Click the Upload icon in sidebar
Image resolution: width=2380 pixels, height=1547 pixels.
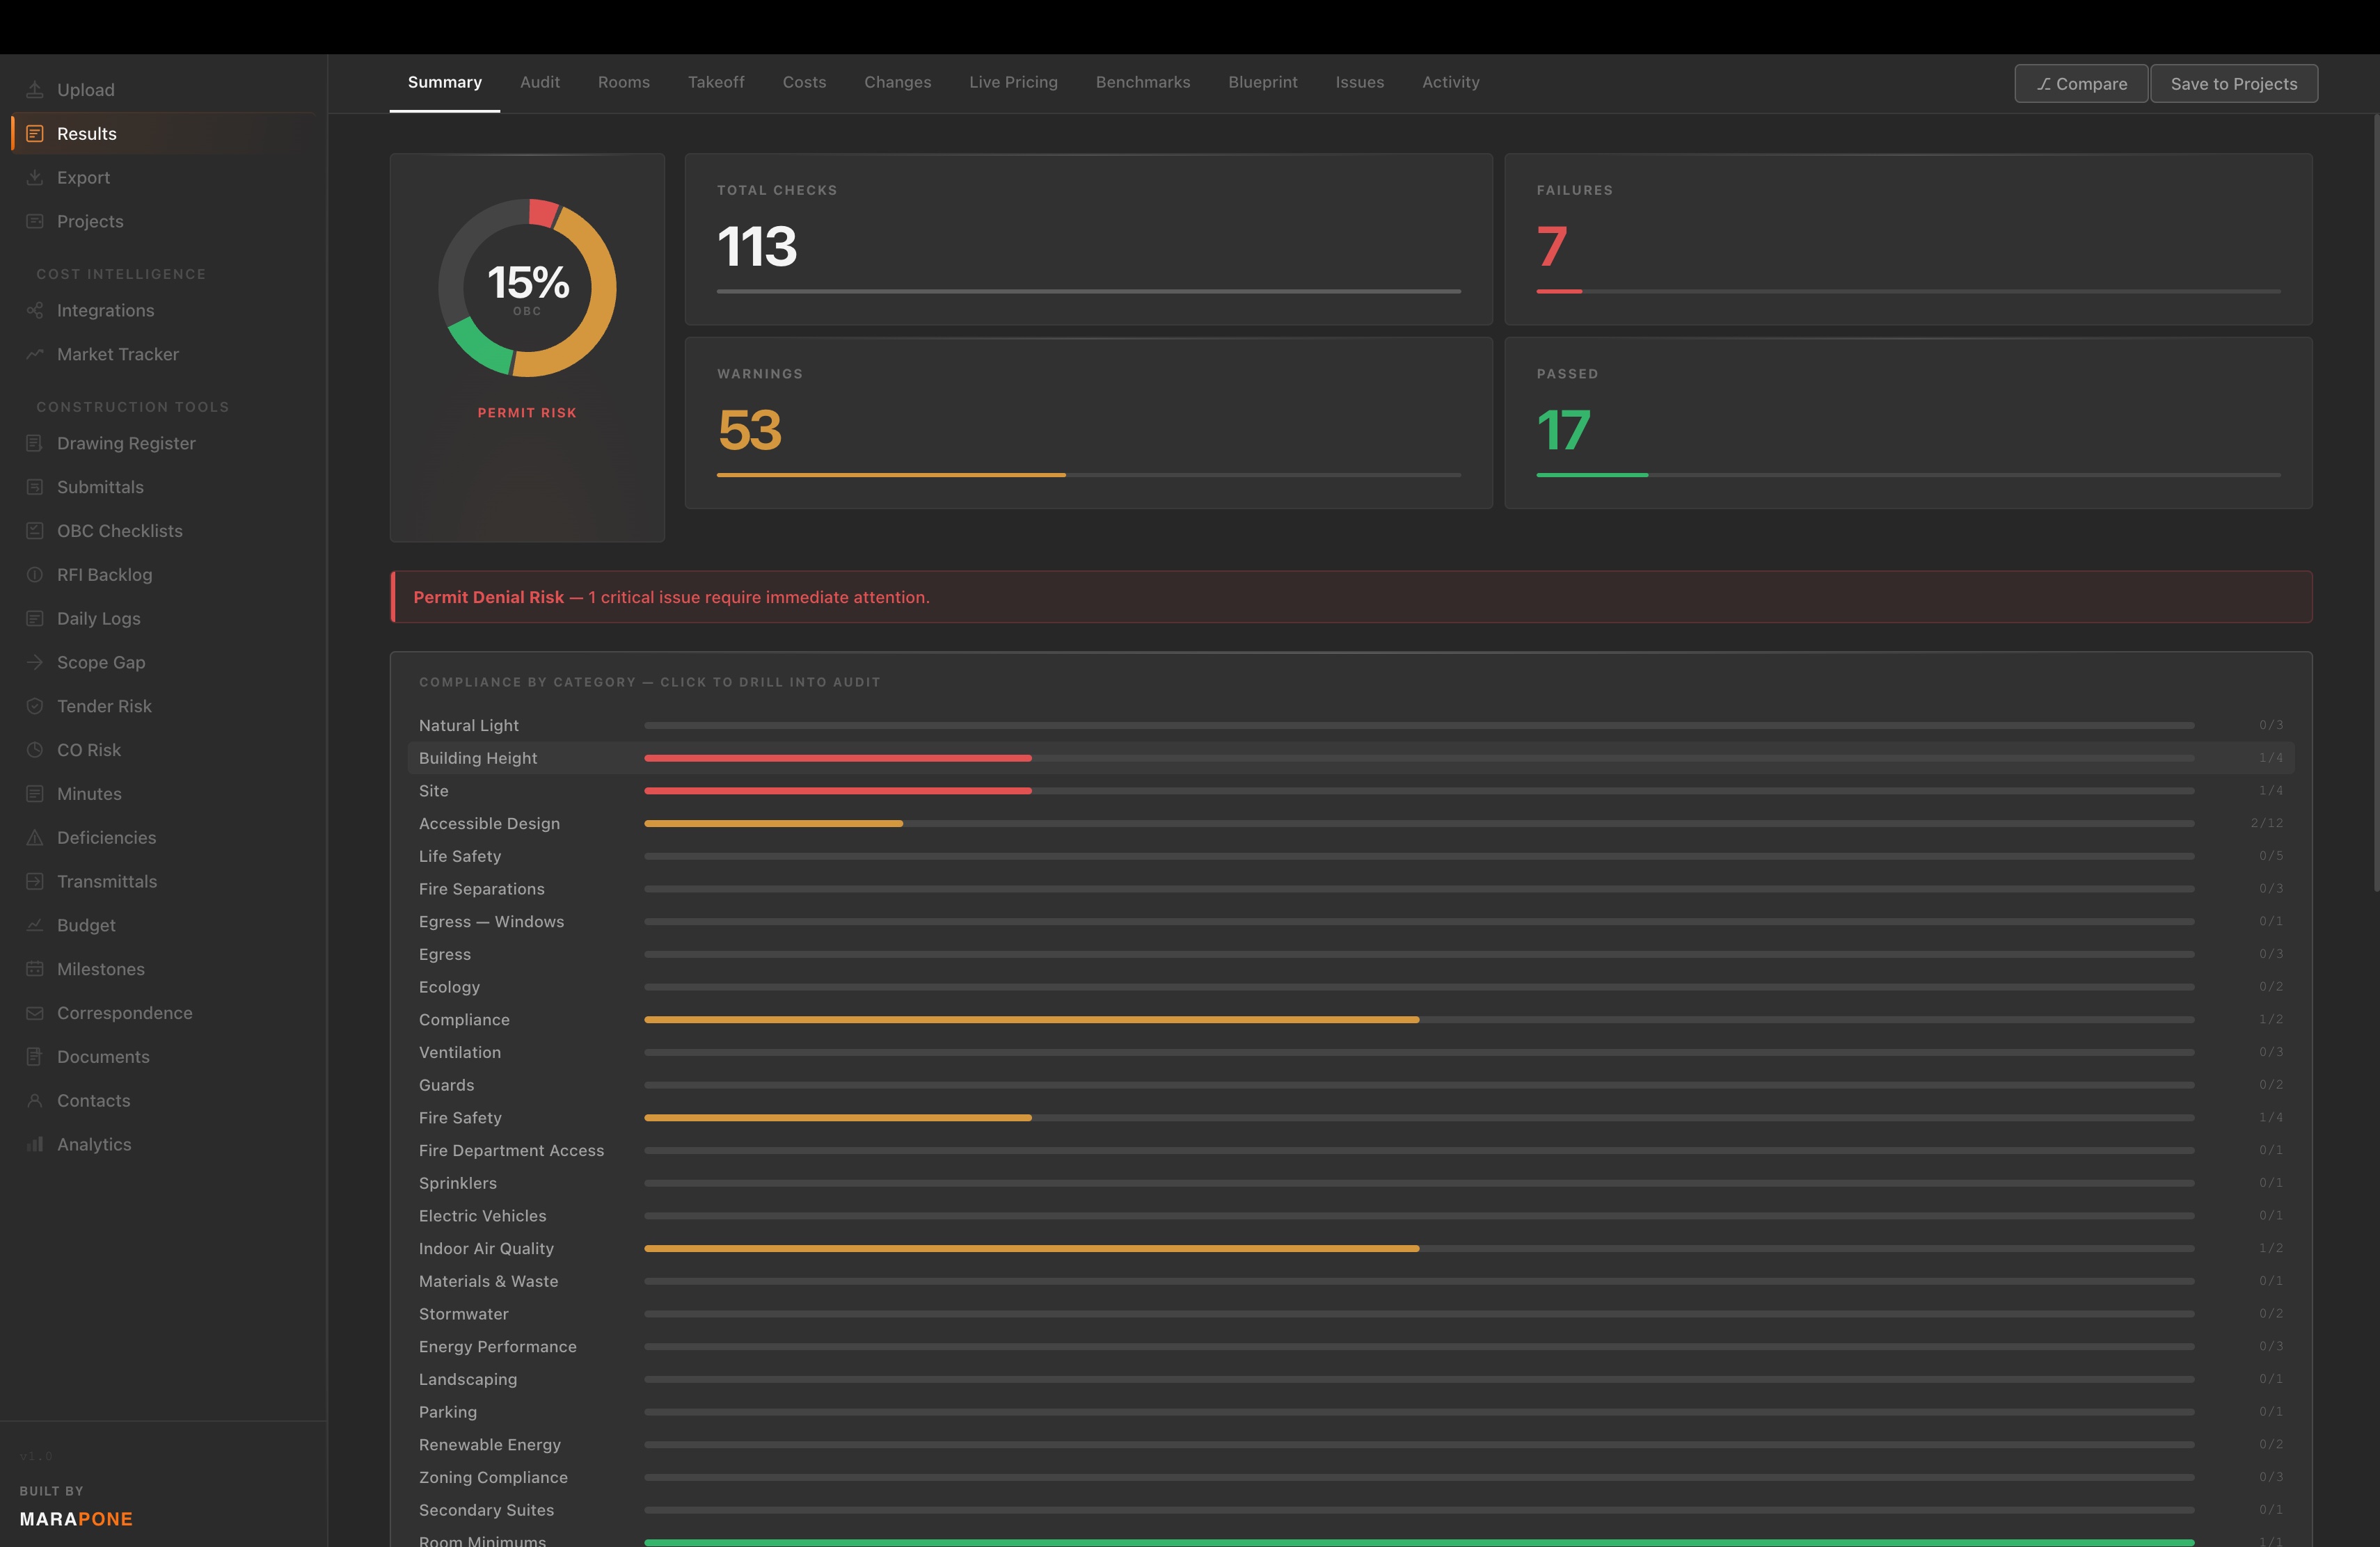pos(35,90)
